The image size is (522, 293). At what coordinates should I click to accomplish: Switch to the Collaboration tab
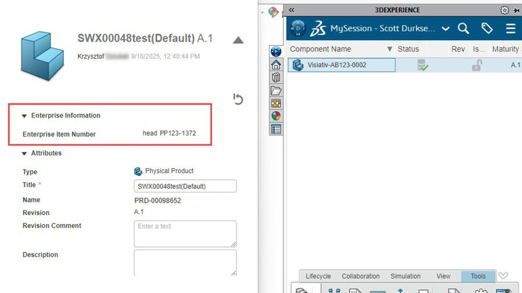pos(360,276)
